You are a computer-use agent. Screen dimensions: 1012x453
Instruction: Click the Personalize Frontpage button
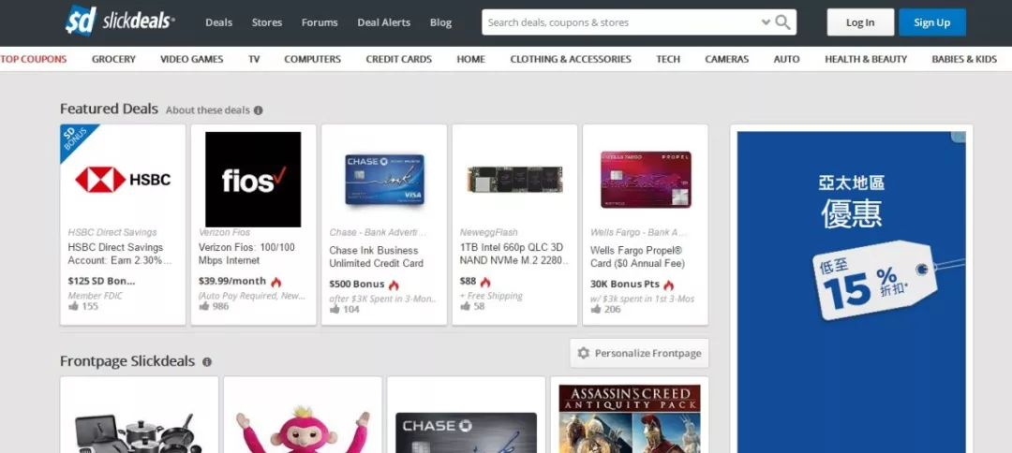[x=639, y=353]
